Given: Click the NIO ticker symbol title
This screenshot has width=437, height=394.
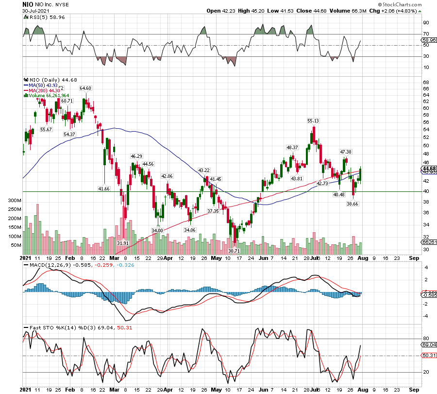Looking at the screenshot, I should tap(28, 4).
